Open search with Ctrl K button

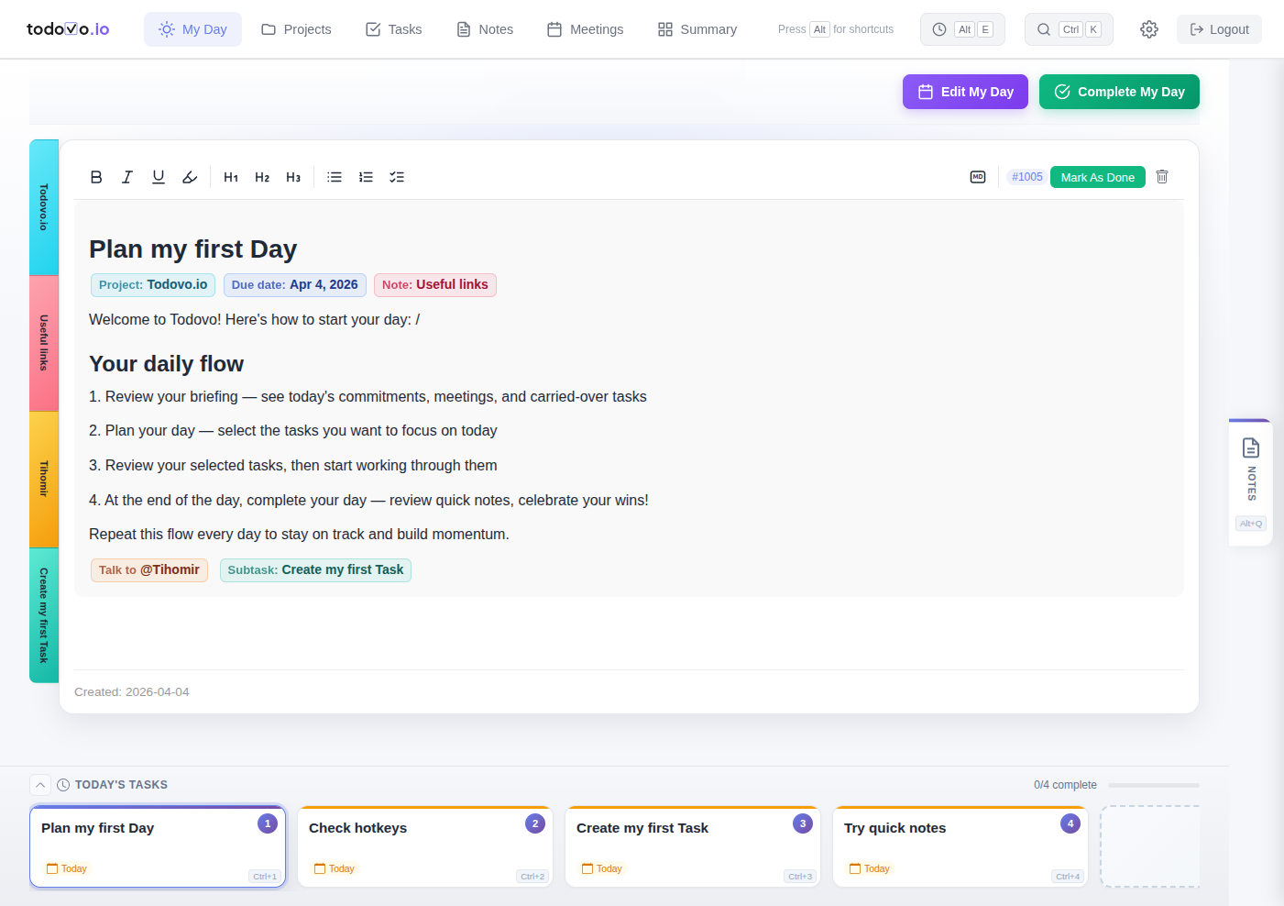tap(1069, 29)
